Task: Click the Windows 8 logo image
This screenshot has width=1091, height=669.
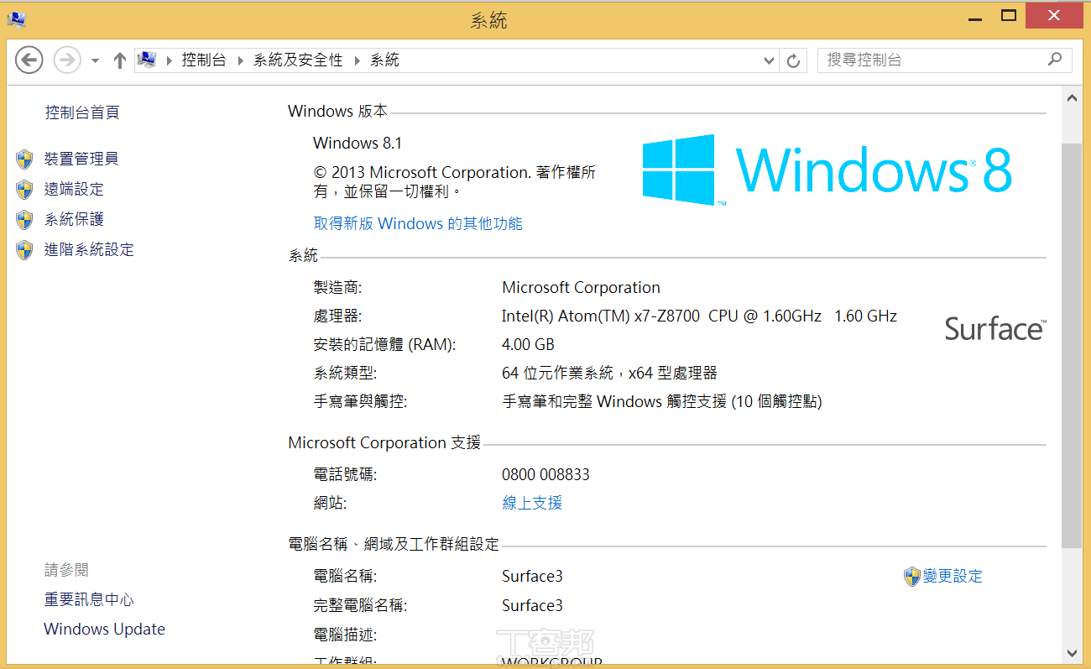Action: 827,170
